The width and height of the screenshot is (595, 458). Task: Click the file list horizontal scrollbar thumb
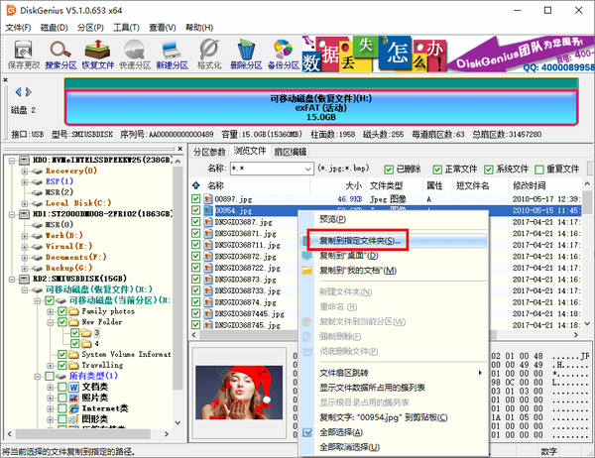(348, 335)
